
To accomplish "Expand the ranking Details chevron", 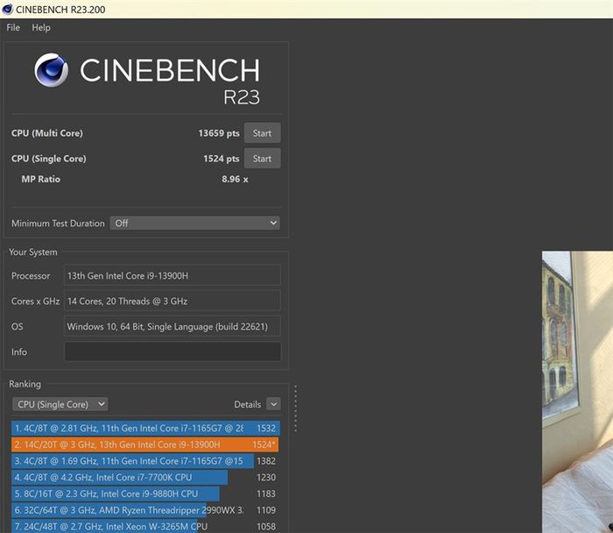I will 273,404.
